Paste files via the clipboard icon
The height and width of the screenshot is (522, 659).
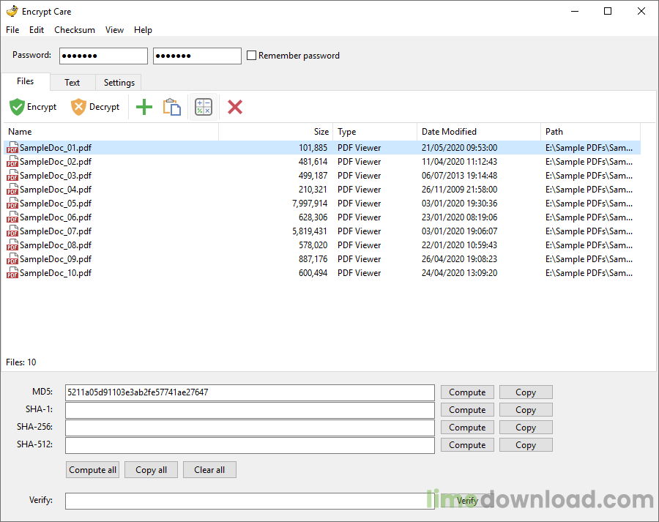pos(172,106)
